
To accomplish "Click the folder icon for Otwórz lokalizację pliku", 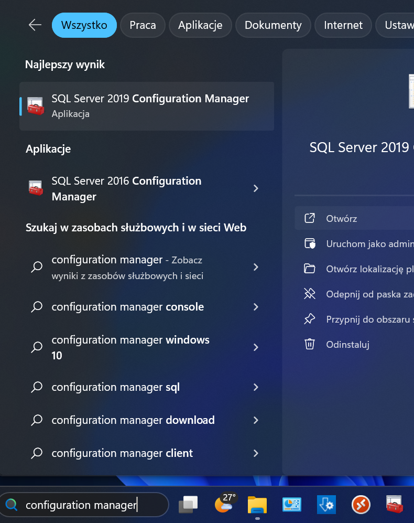I will 309,269.
